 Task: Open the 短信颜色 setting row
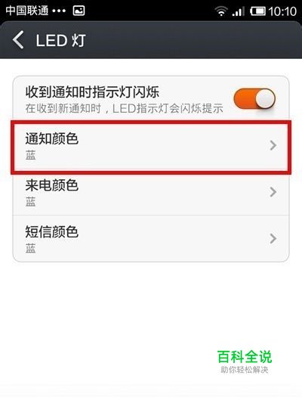click(x=151, y=238)
